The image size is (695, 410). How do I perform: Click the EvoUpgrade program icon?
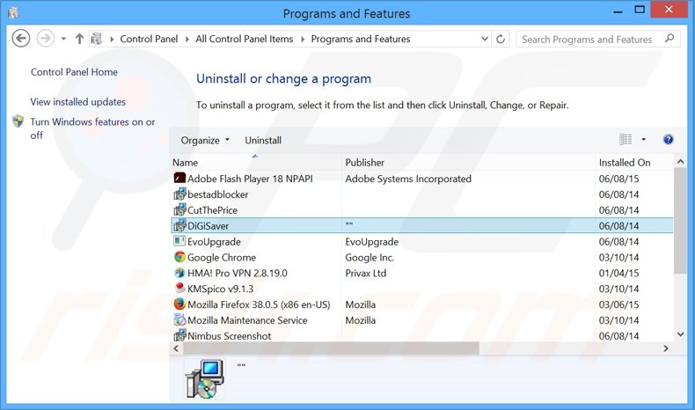click(x=179, y=241)
